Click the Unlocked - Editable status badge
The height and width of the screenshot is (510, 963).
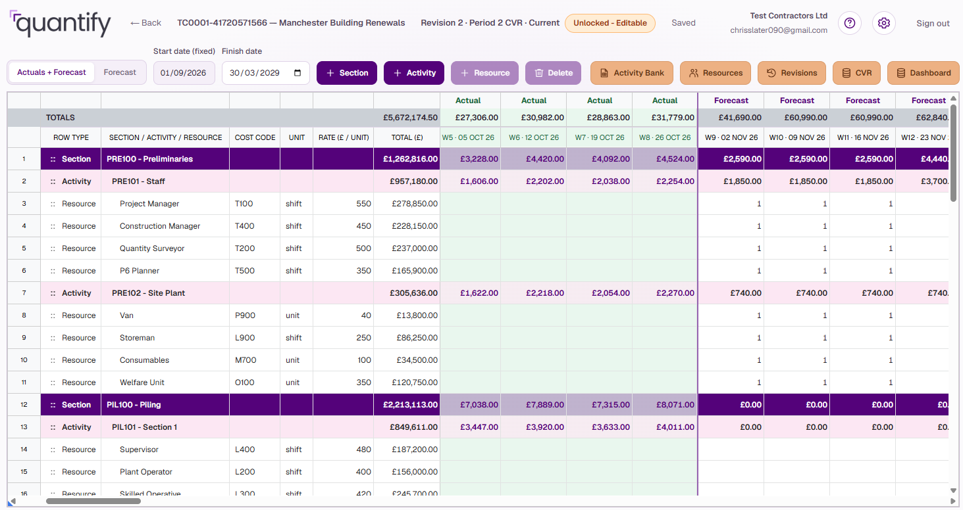pyautogui.click(x=610, y=23)
